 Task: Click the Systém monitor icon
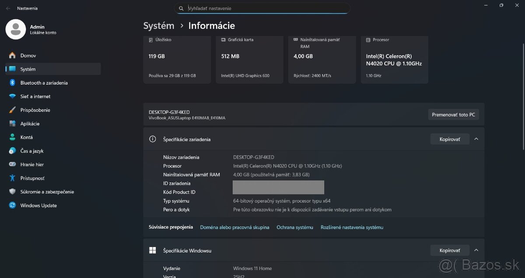[x=12, y=69]
